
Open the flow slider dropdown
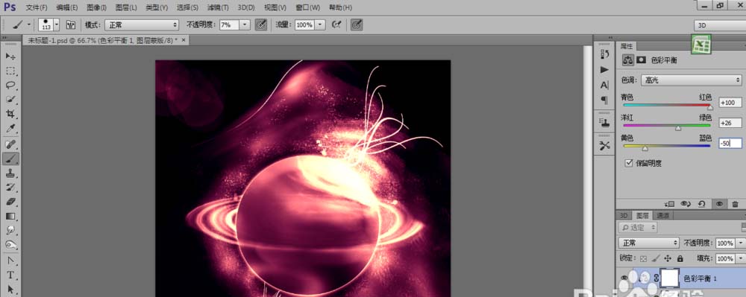(x=320, y=25)
